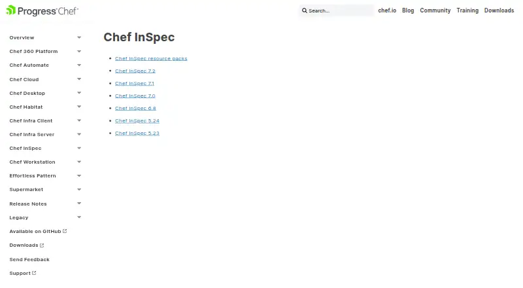Select Chef InSpec sidebar label
The image size is (523, 288).
click(x=25, y=148)
